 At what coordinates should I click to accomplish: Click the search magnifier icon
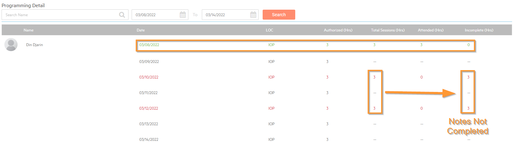(x=122, y=15)
